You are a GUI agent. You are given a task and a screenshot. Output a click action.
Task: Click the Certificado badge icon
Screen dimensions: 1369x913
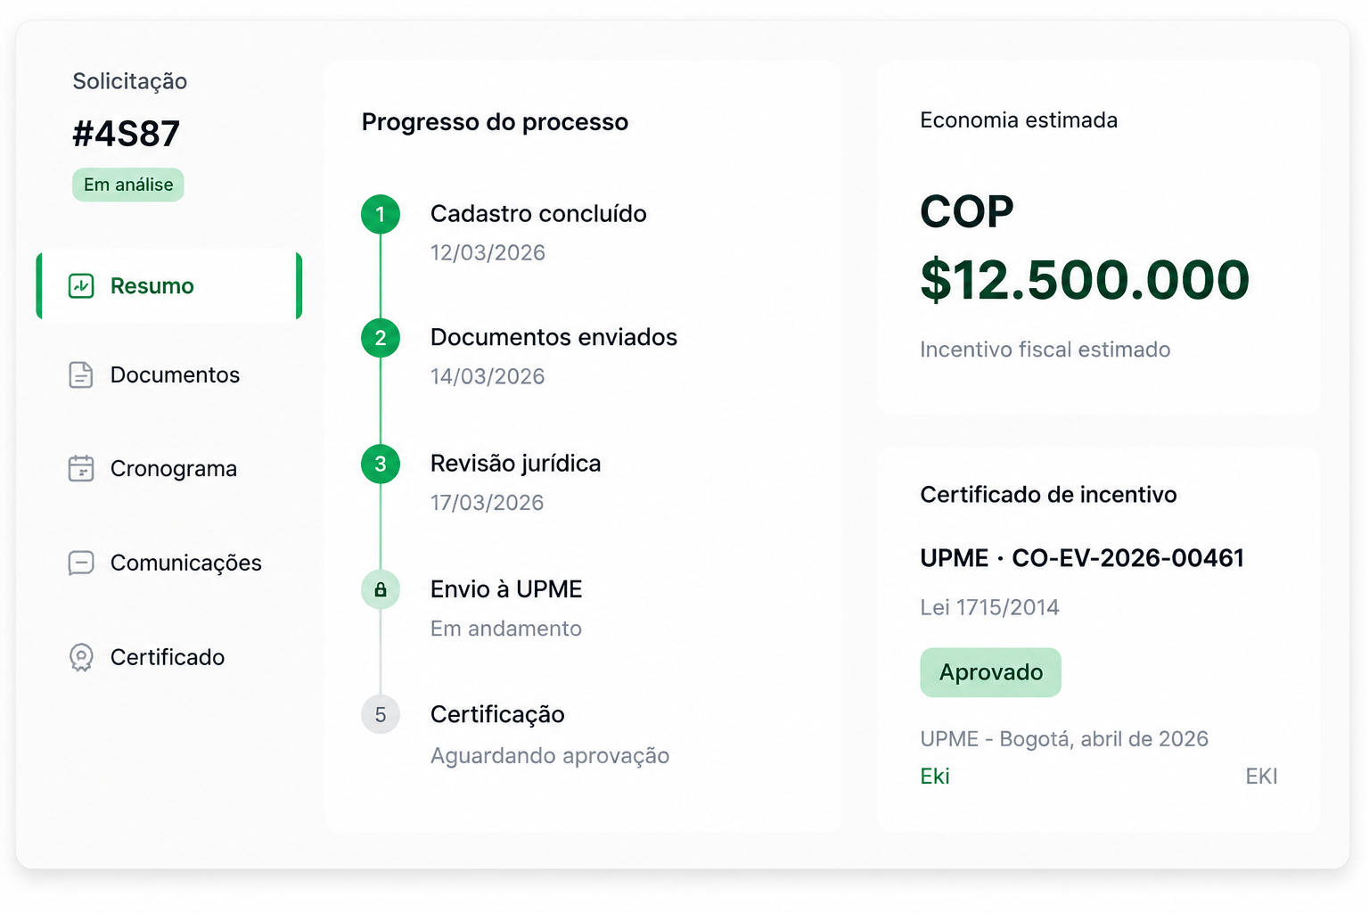pos(81,657)
